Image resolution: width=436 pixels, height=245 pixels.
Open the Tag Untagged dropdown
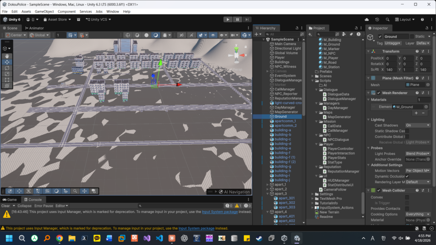[393, 43]
